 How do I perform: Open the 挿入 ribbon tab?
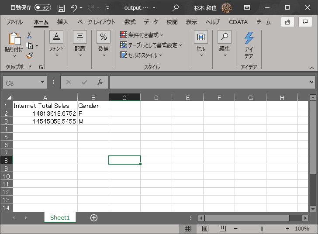tap(63, 22)
